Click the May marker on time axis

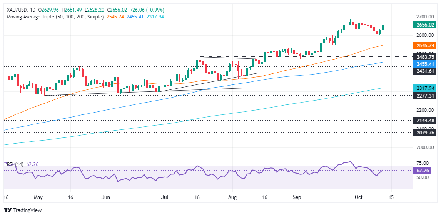coord(38,197)
